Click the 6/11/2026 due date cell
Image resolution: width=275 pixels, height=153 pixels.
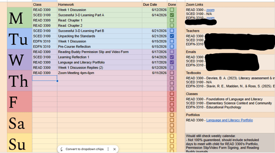coord(155,73)
